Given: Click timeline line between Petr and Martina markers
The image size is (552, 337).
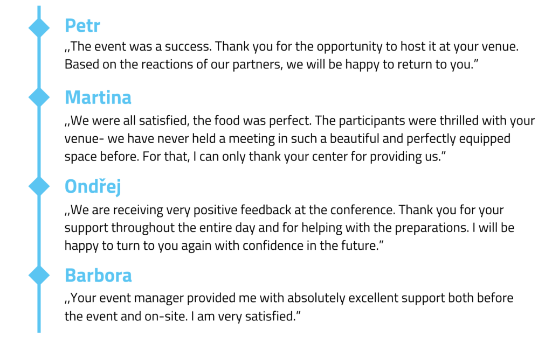Looking at the screenshot, I should tap(39, 62).
